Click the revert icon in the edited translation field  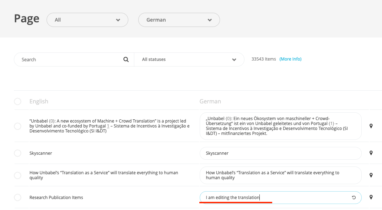click(x=354, y=198)
